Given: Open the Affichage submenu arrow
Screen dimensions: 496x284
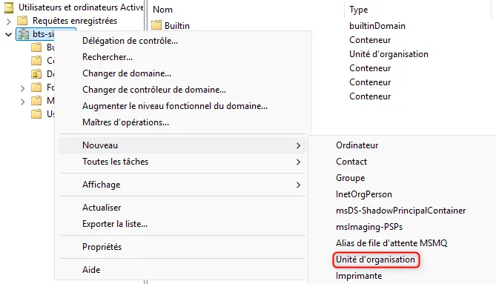Looking at the screenshot, I should pyautogui.click(x=298, y=185).
